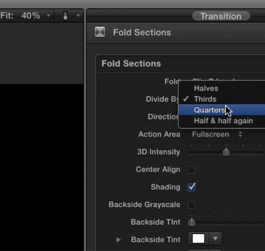Open the Backside Tint color dropdown arrow
The width and height of the screenshot is (265, 251).
tap(215, 238)
